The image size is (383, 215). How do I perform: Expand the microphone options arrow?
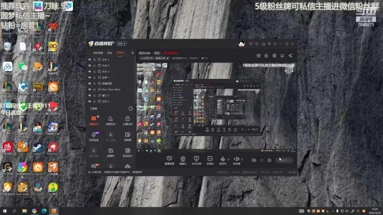(x=228, y=160)
